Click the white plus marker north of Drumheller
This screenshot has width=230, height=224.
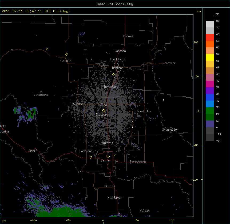point(163,100)
